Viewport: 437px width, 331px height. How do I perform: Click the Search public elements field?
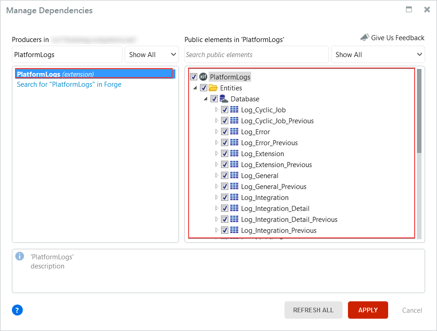256,54
